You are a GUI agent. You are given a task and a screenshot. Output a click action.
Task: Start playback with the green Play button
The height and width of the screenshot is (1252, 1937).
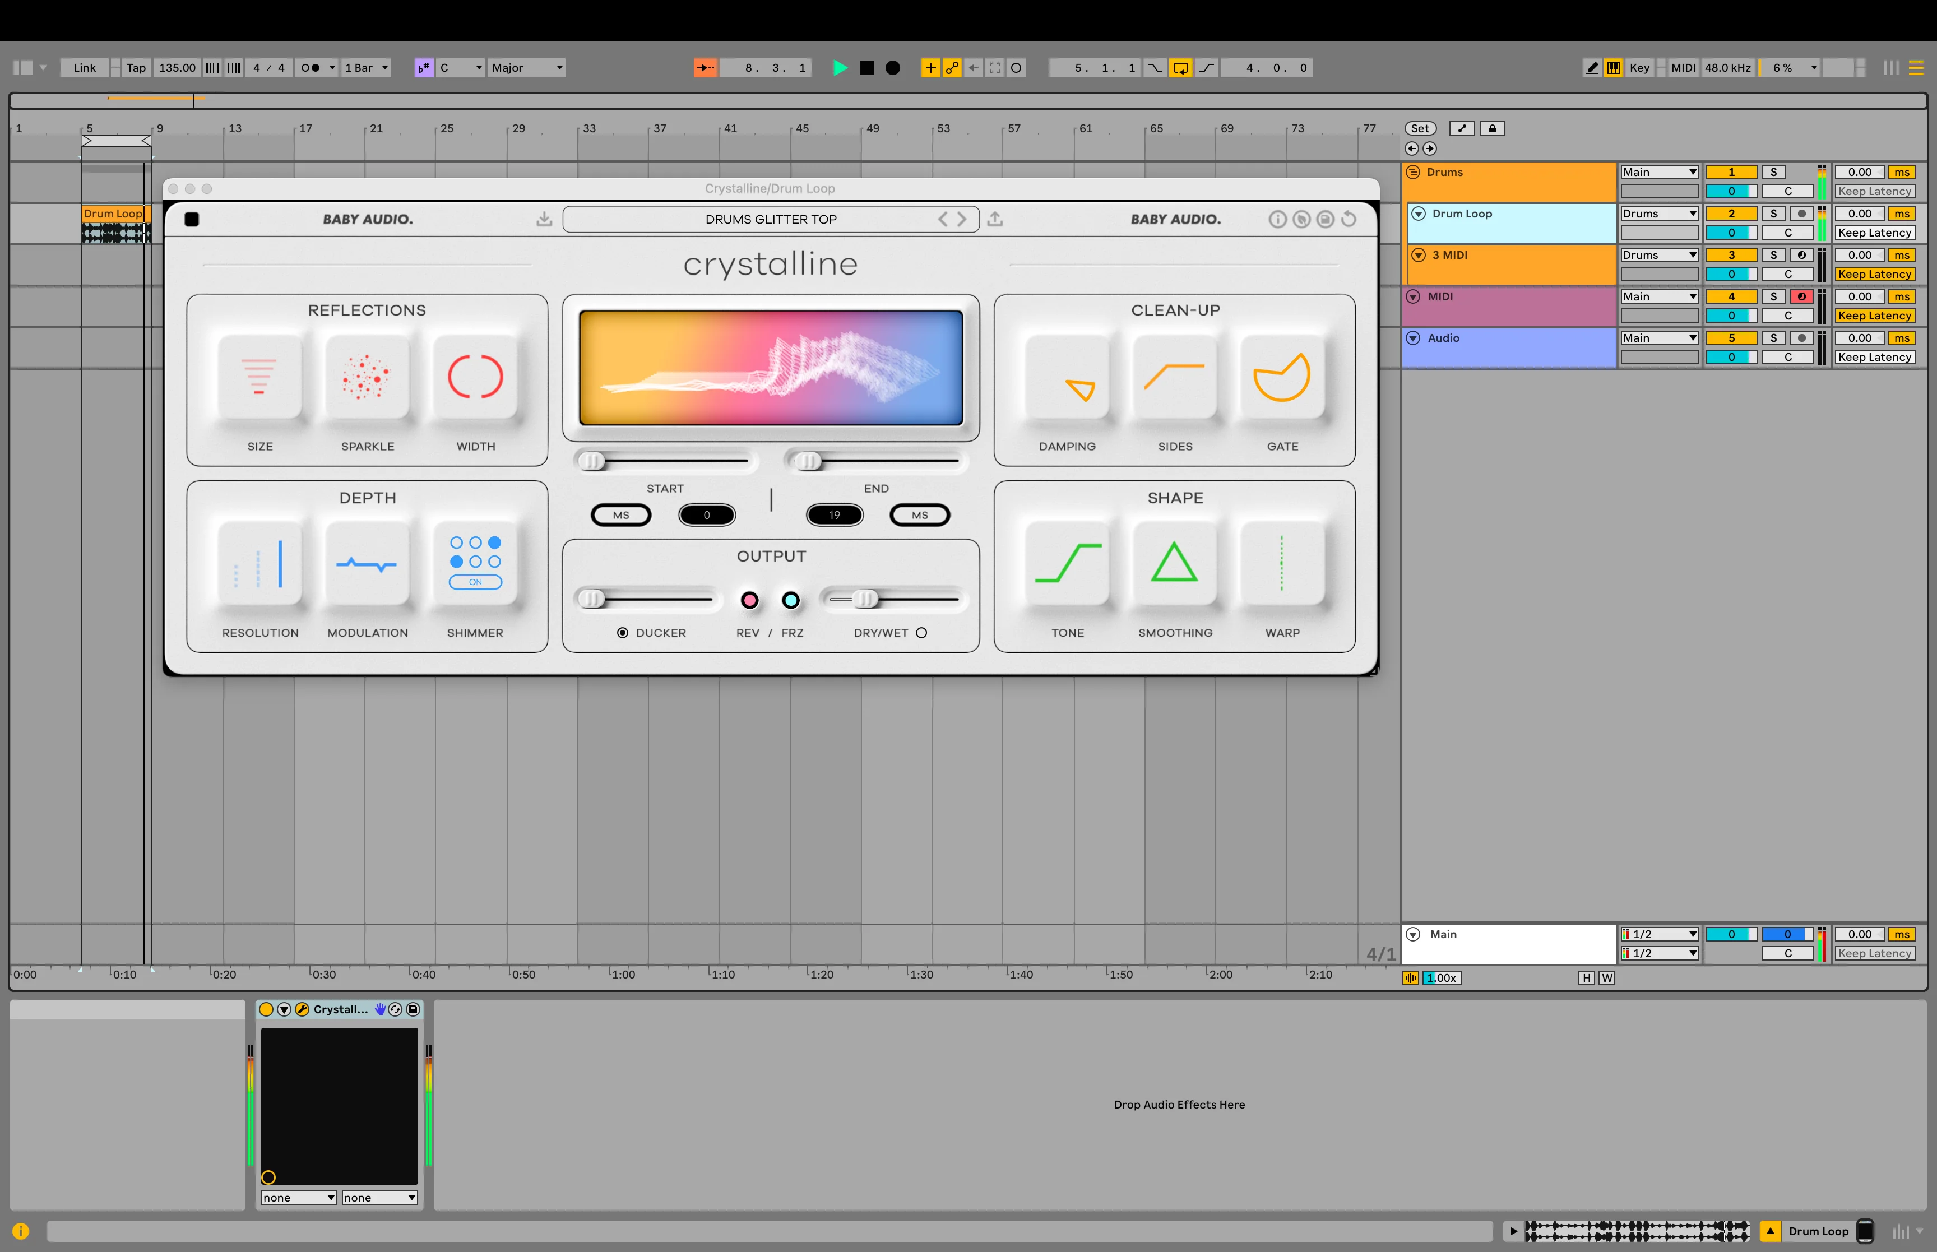[840, 68]
